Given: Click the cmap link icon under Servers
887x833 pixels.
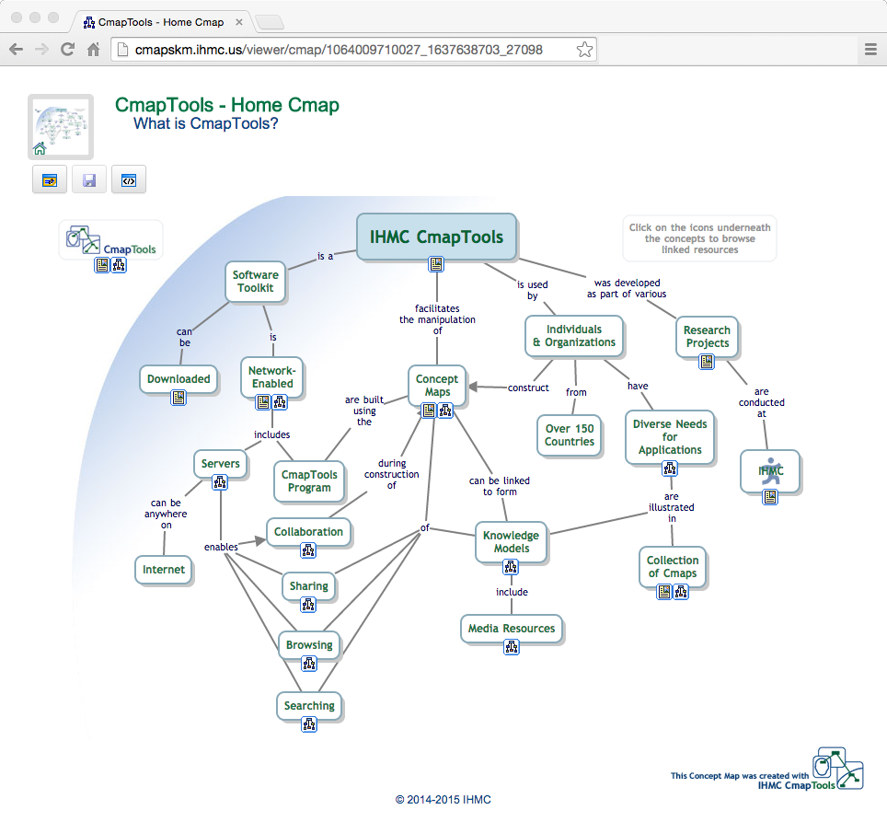Looking at the screenshot, I should pos(220,482).
